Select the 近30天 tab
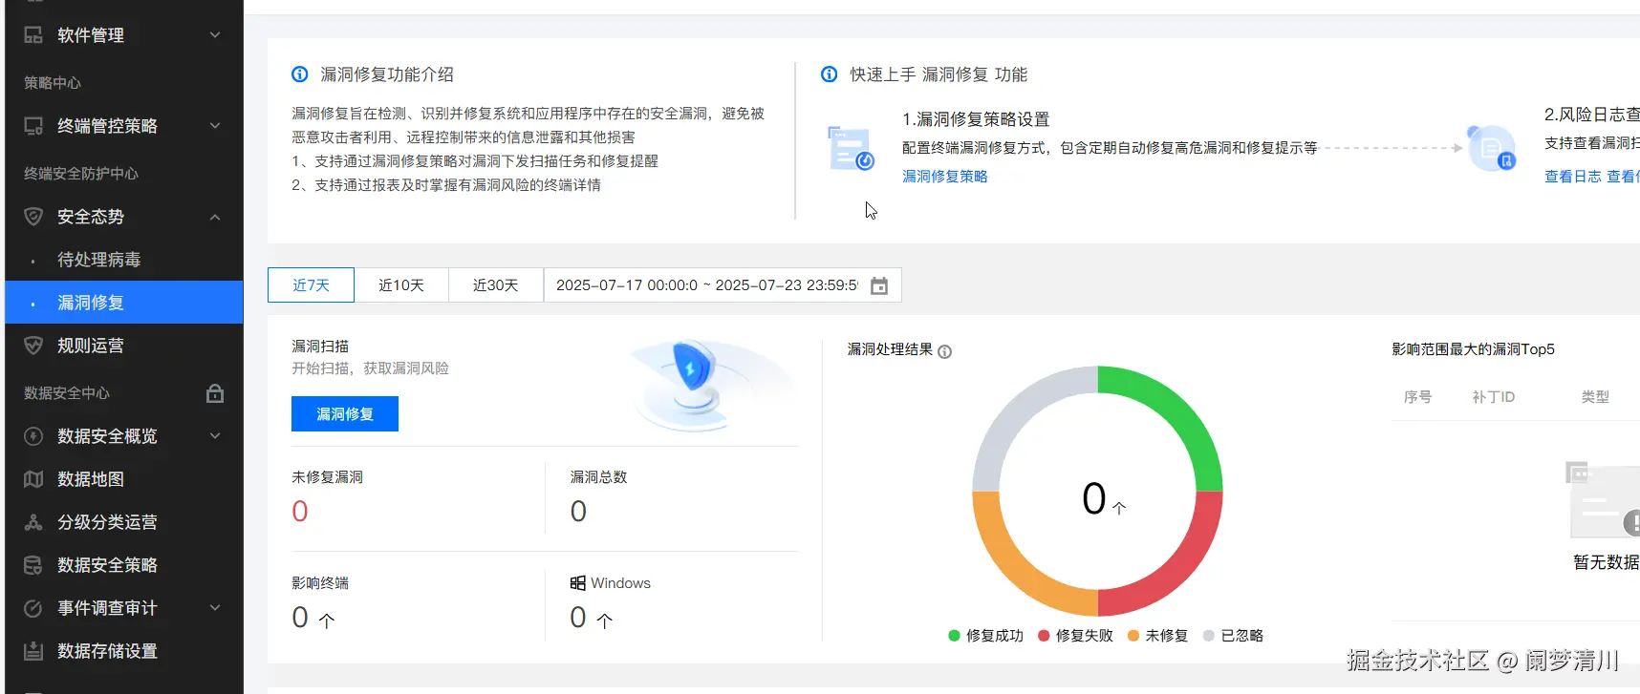This screenshot has height=694, width=1640. (x=496, y=285)
